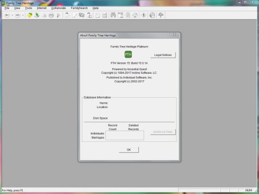Click the lined list toolbar icon

[105, 16]
